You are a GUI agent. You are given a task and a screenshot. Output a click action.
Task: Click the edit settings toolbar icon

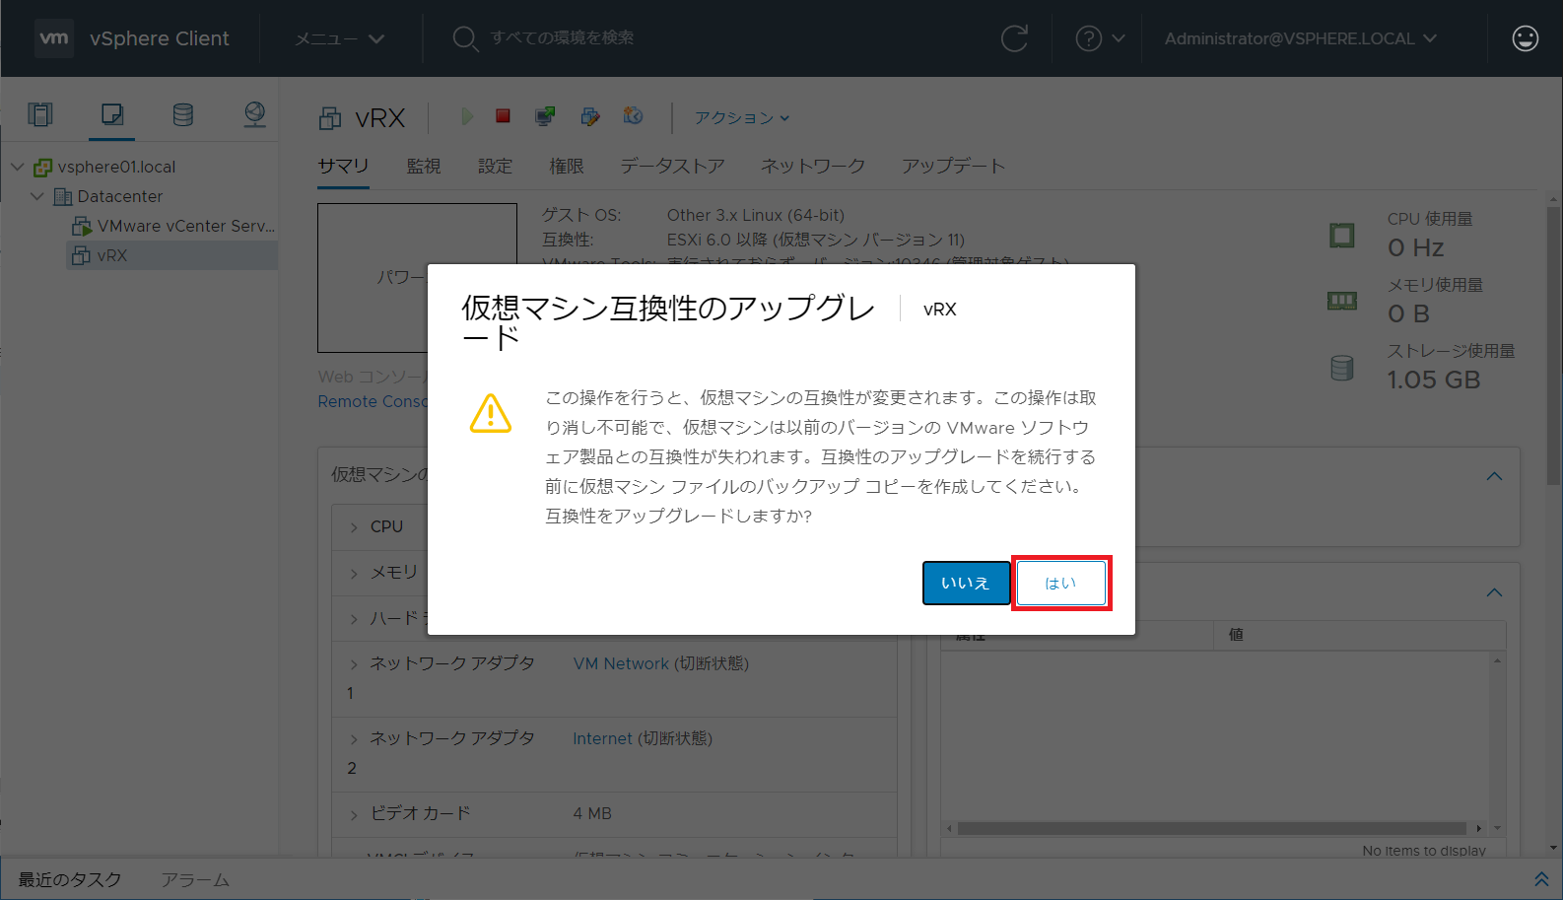coord(589,116)
